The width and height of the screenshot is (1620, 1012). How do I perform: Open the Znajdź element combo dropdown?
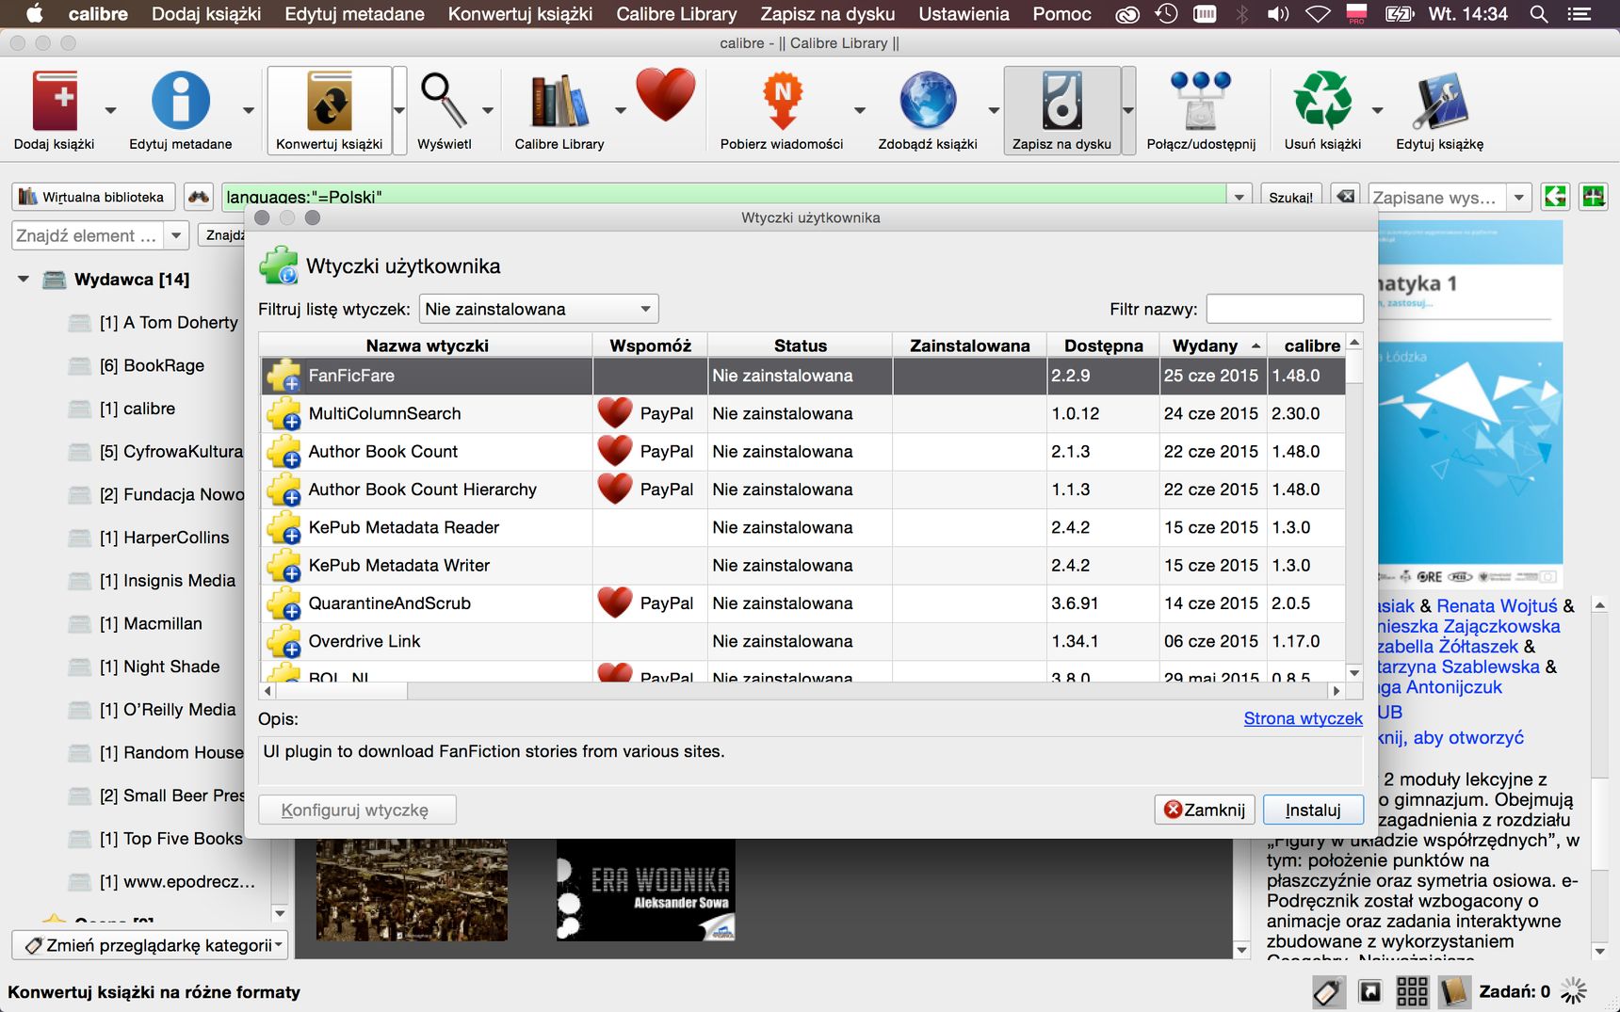click(x=176, y=235)
